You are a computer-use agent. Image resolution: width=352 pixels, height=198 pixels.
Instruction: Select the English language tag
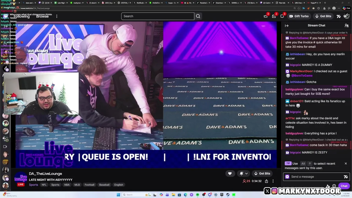[119, 185]
